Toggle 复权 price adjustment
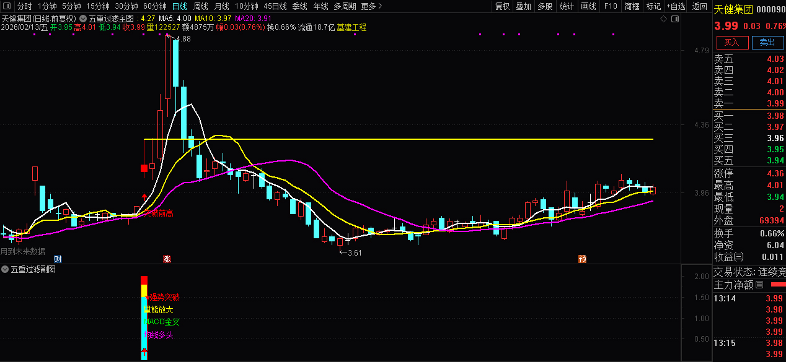786x362 pixels. click(502, 7)
